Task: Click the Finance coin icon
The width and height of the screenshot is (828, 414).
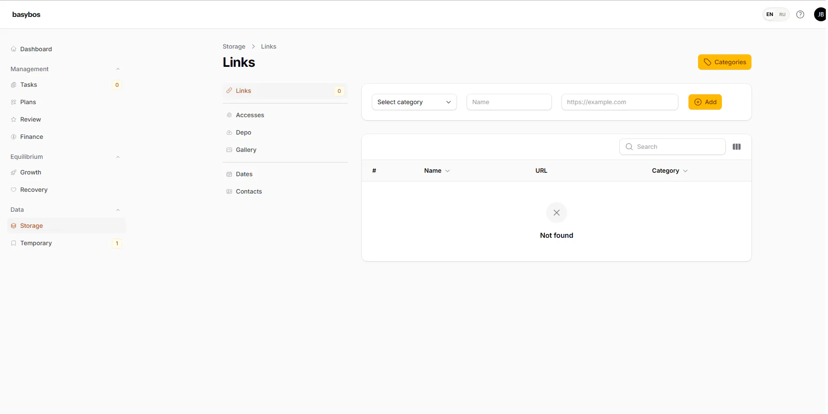Action: [x=13, y=137]
